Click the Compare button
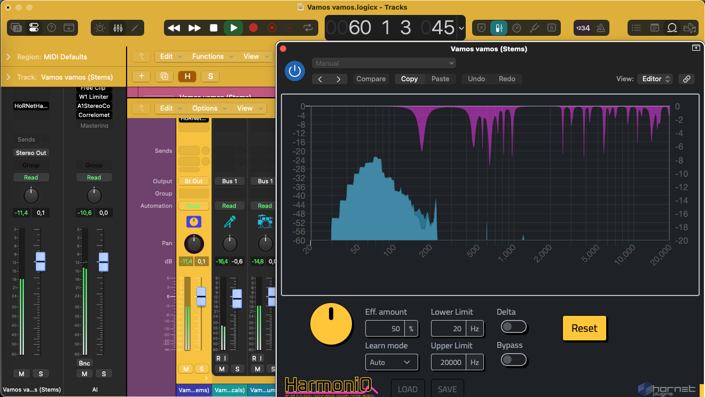The width and height of the screenshot is (705, 397). (371, 79)
